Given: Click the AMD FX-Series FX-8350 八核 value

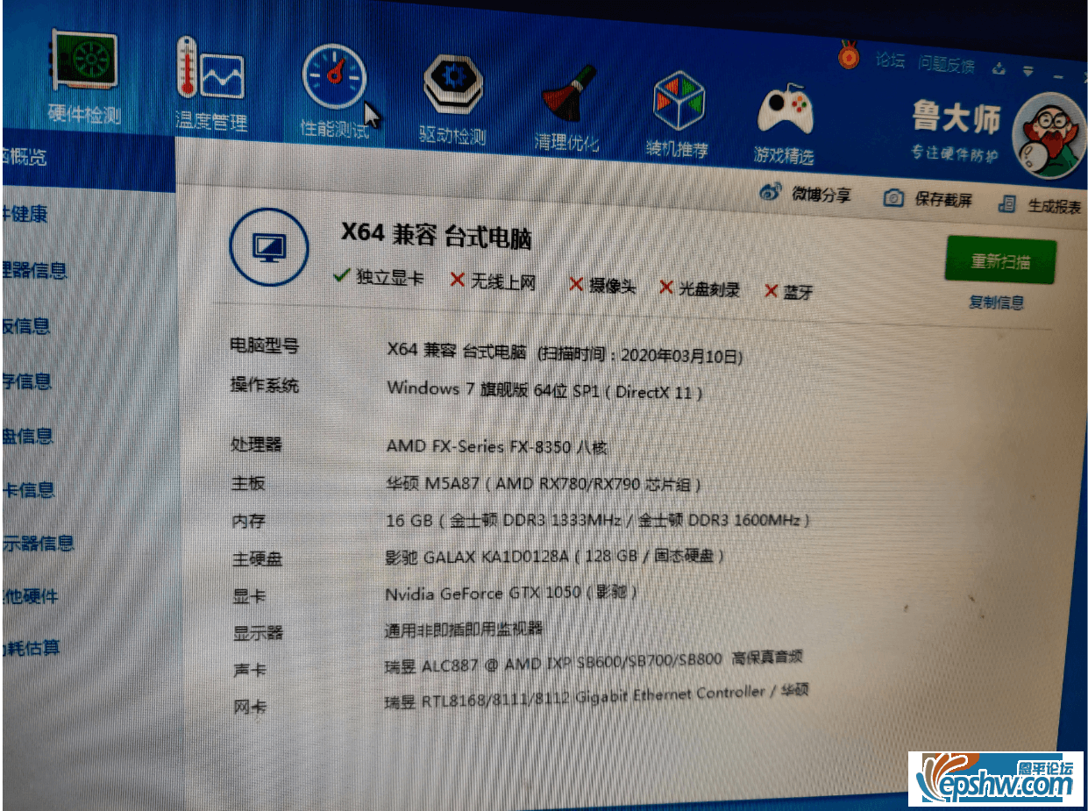Looking at the screenshot, I should point(496,446).
